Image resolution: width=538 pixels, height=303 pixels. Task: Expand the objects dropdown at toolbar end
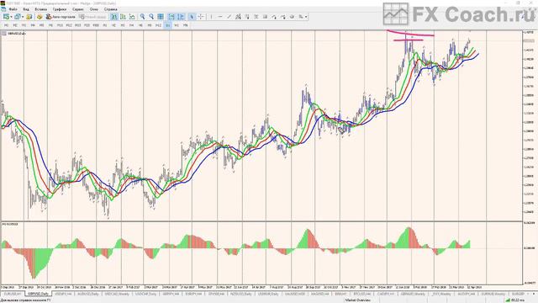[x=306, y=17]
